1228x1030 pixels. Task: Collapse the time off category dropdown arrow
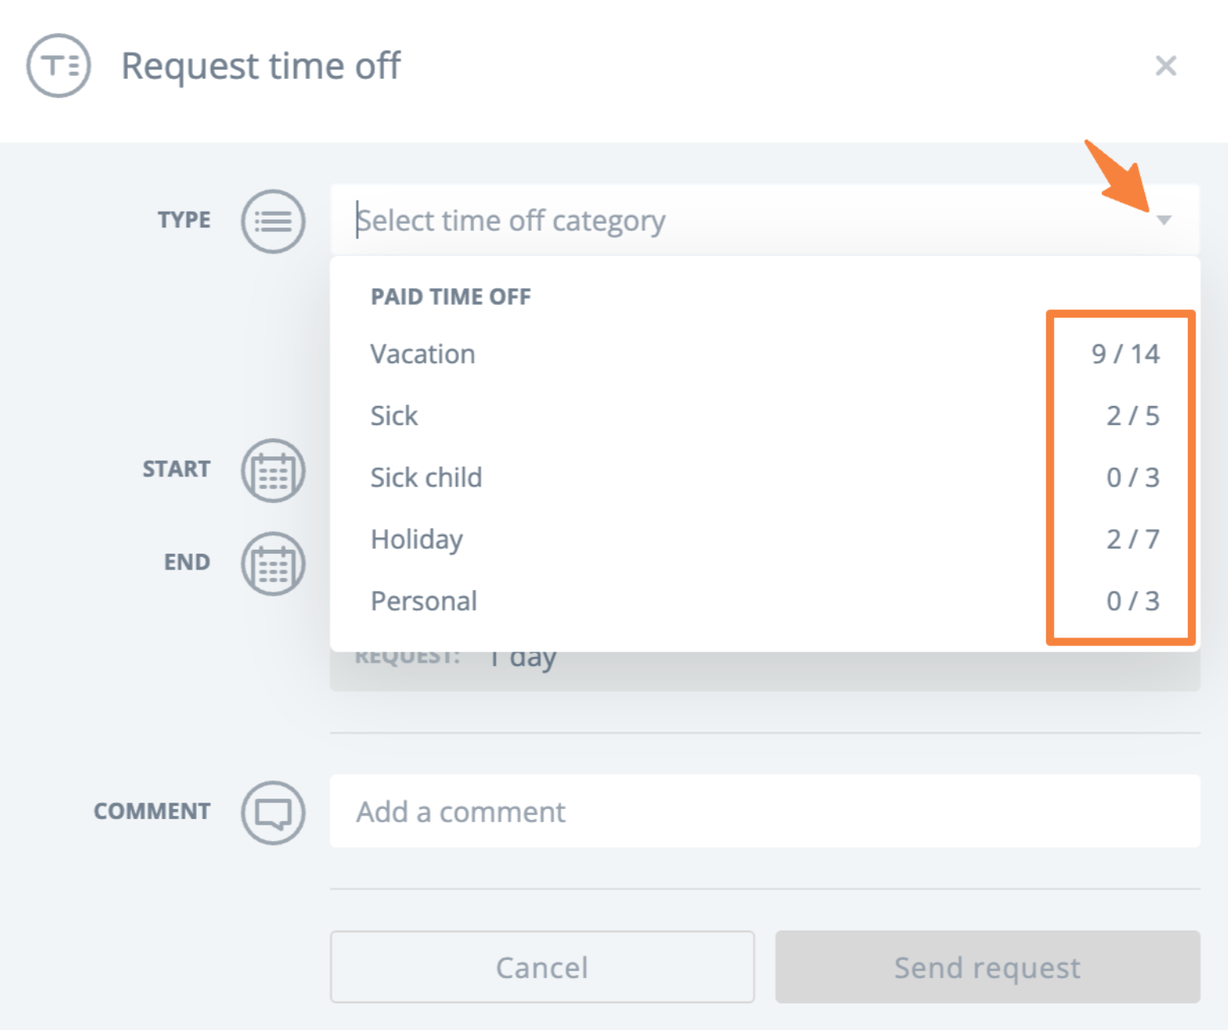point(1163,220)
